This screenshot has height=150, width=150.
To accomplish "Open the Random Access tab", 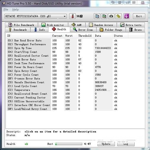I will coord(101,25).
